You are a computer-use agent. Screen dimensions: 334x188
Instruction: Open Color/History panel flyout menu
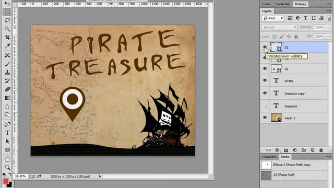click(329, 4)
